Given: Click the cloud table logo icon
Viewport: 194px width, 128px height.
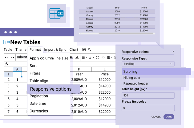Looking at the screenshot, I should tap(57, 14).
